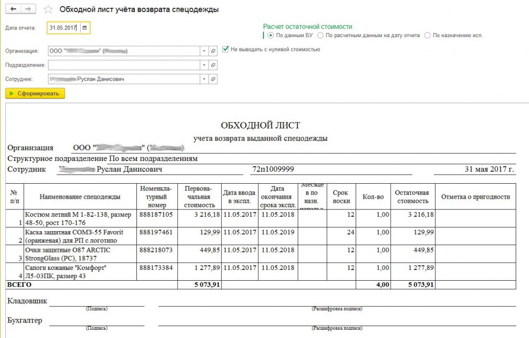
Task: Click nomenclature number 888197461
Action: (156, 232)
